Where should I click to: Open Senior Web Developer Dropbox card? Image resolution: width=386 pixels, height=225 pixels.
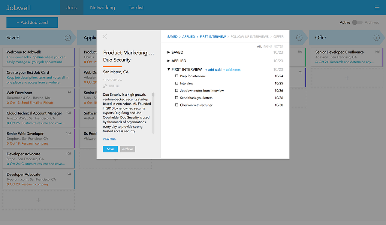(38, 138)
